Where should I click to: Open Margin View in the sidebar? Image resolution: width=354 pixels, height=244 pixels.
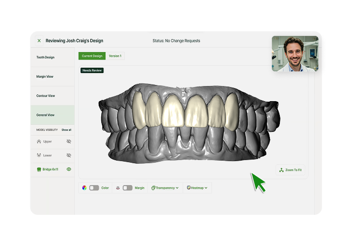click(45, 77)
